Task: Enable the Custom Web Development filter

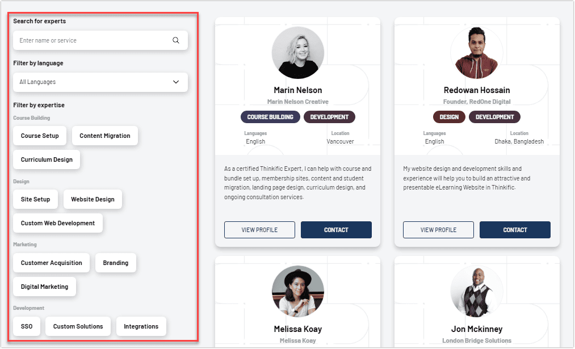Action: coord(58,223)
